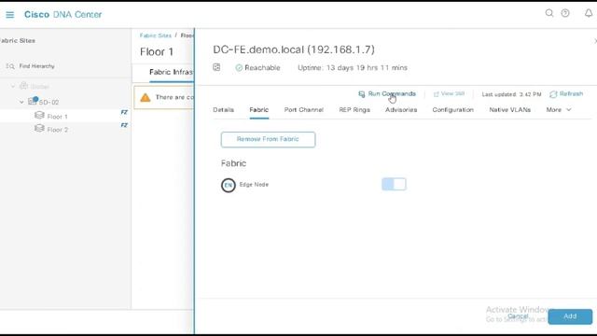Image resolution: width=597 pixels, height=336 pixels.
Task: Click the Refresh circular arrows icon
Action: click(553, 94)
